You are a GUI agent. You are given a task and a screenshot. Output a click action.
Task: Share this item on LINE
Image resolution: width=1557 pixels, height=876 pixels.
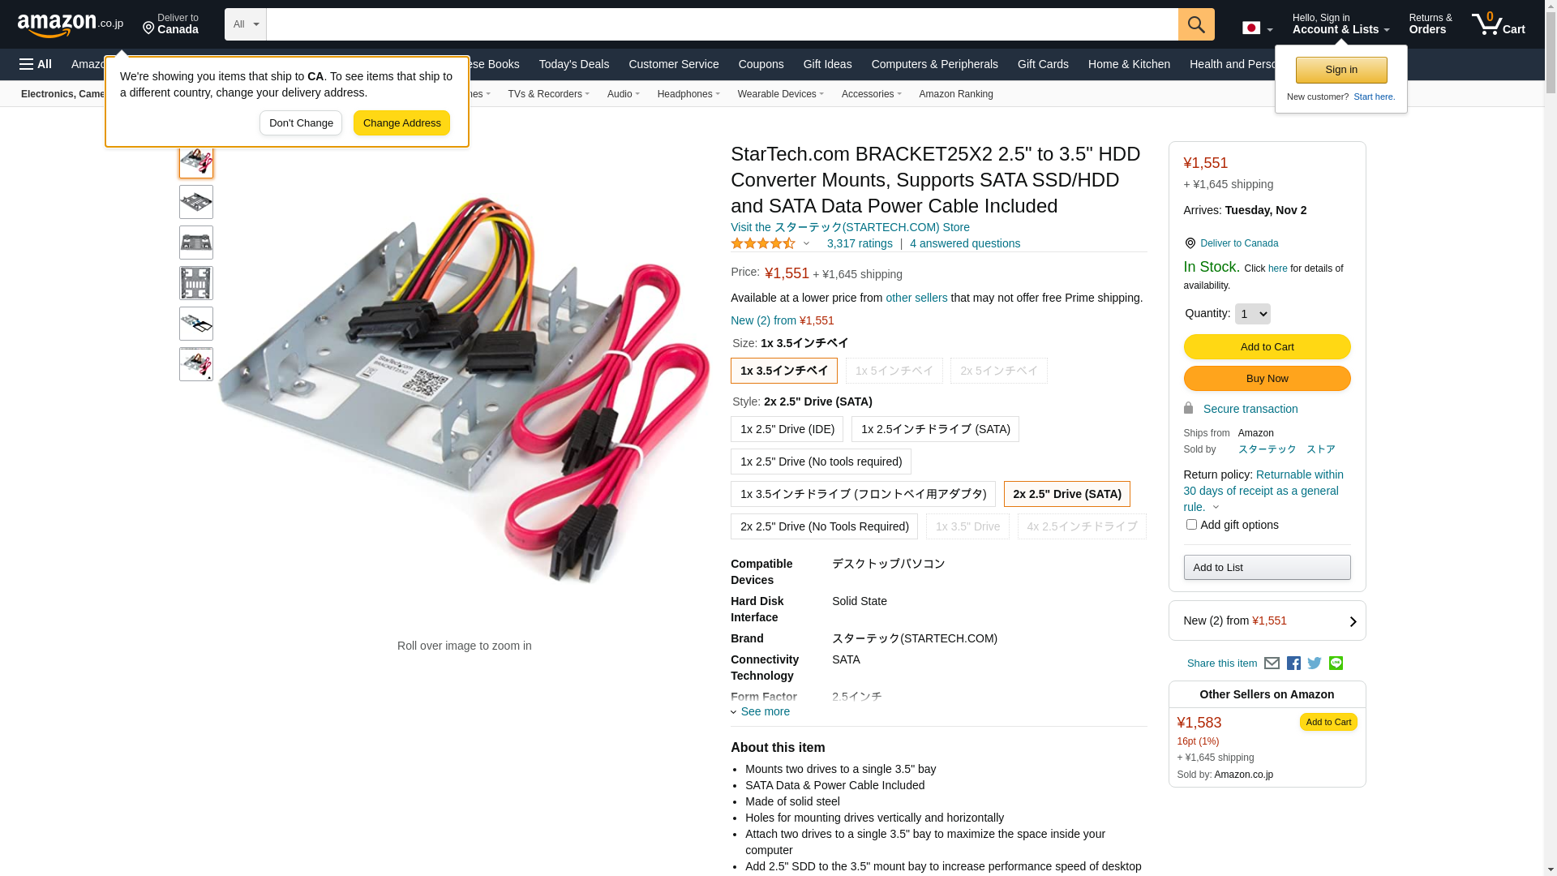(1336, 663)
